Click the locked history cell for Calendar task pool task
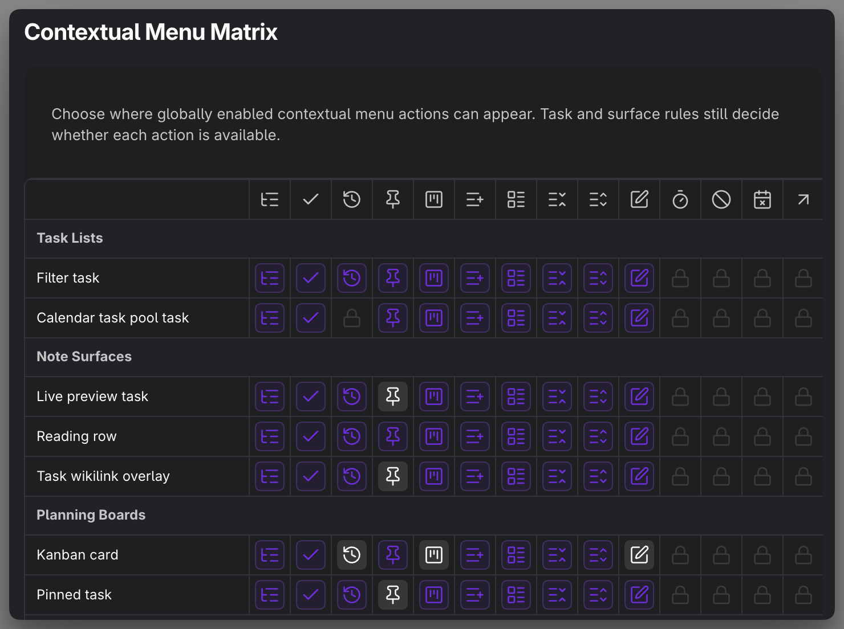844x629 pixels. (x=352, y=318)
